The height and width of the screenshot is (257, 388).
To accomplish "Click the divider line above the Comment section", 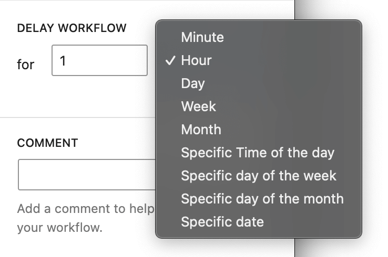I will pyautogui.click(x=79, y=117).
